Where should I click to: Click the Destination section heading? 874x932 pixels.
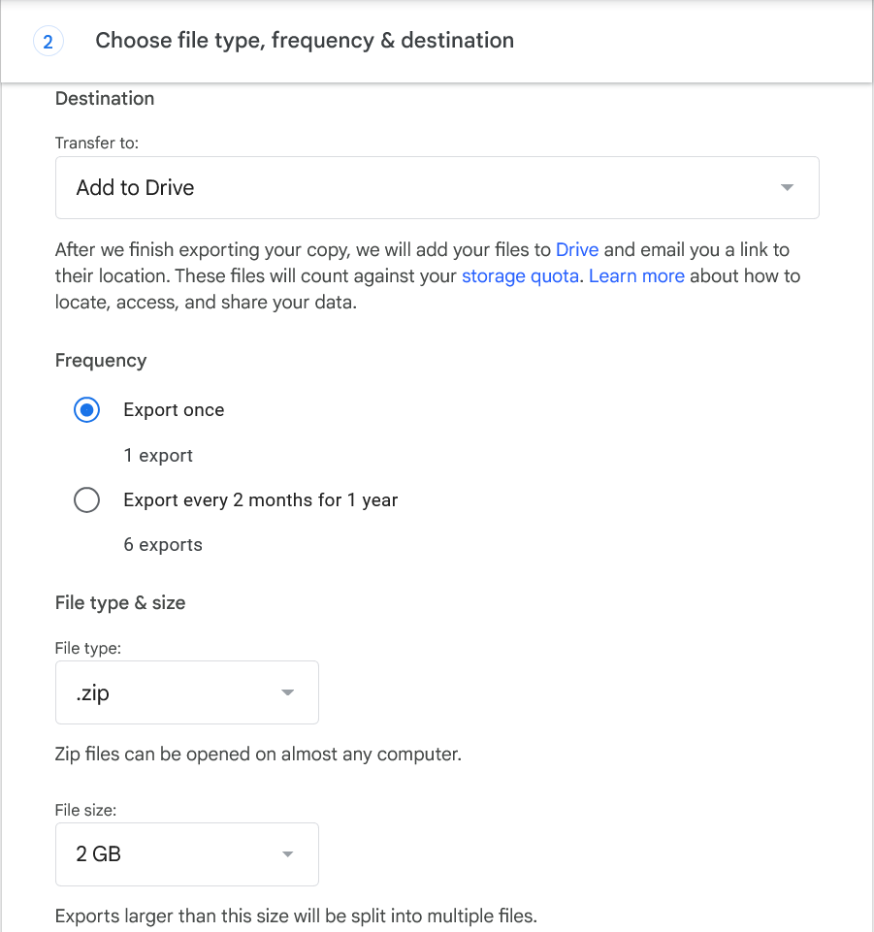104,98
